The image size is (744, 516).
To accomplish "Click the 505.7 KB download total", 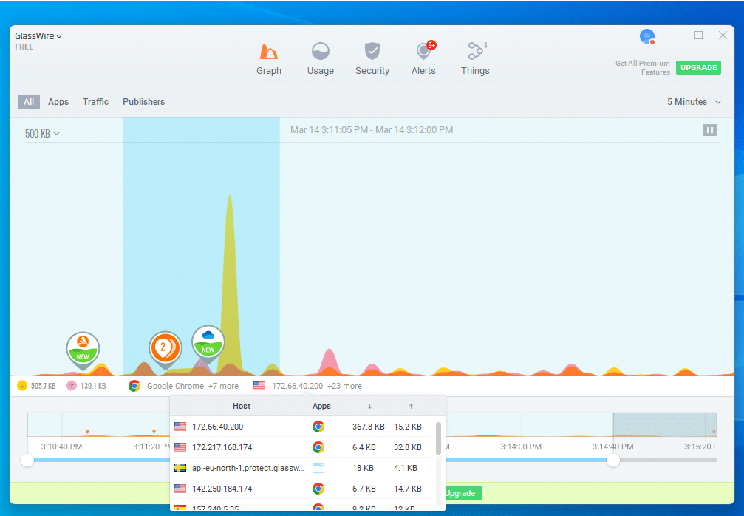I will pyautogui.click(x=43, y=386).
